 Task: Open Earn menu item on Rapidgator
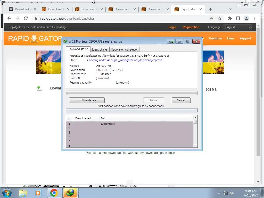click(230, 38)
